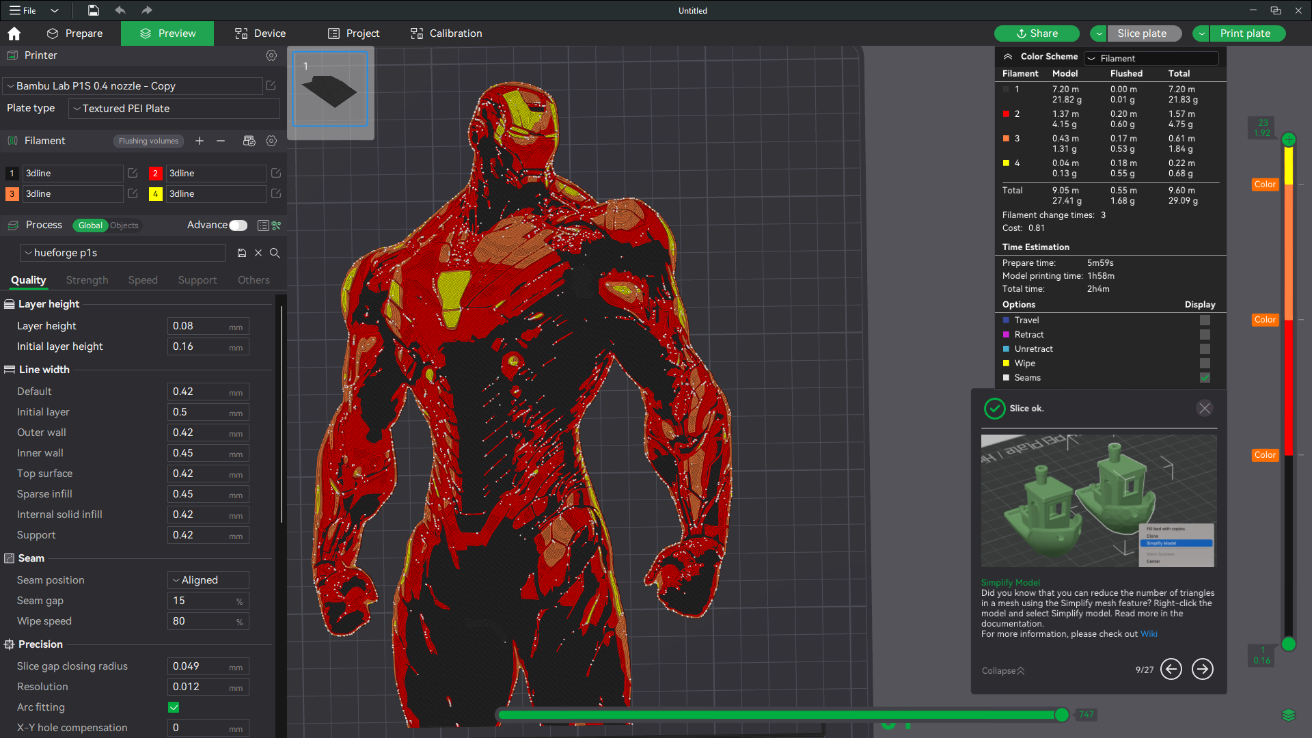Open the File menu dropdown arrow
The width and height of the screenshot is (1312, 738).
tap(55, 10)
